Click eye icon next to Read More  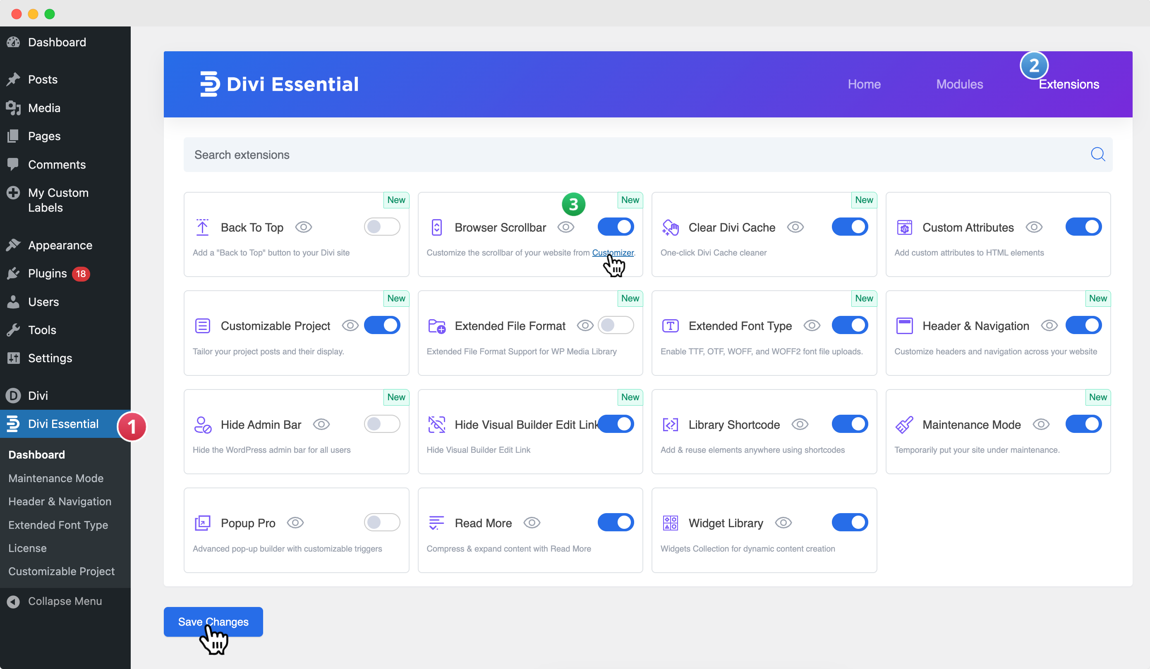point(532,523)
